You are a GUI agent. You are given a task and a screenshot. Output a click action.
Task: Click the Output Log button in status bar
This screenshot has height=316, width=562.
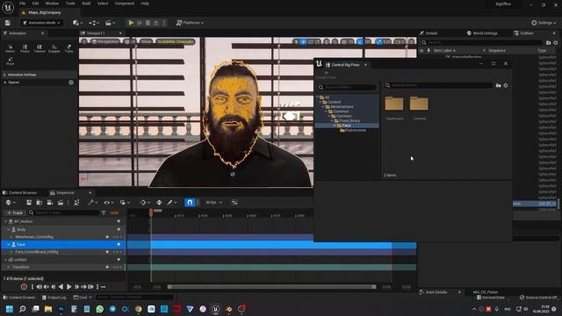tap(54, 298)
